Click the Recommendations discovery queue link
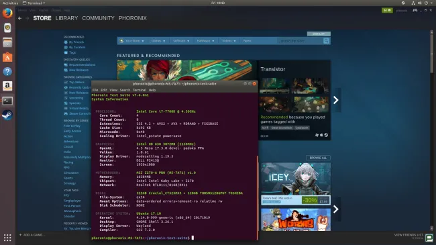 [82, 64]
